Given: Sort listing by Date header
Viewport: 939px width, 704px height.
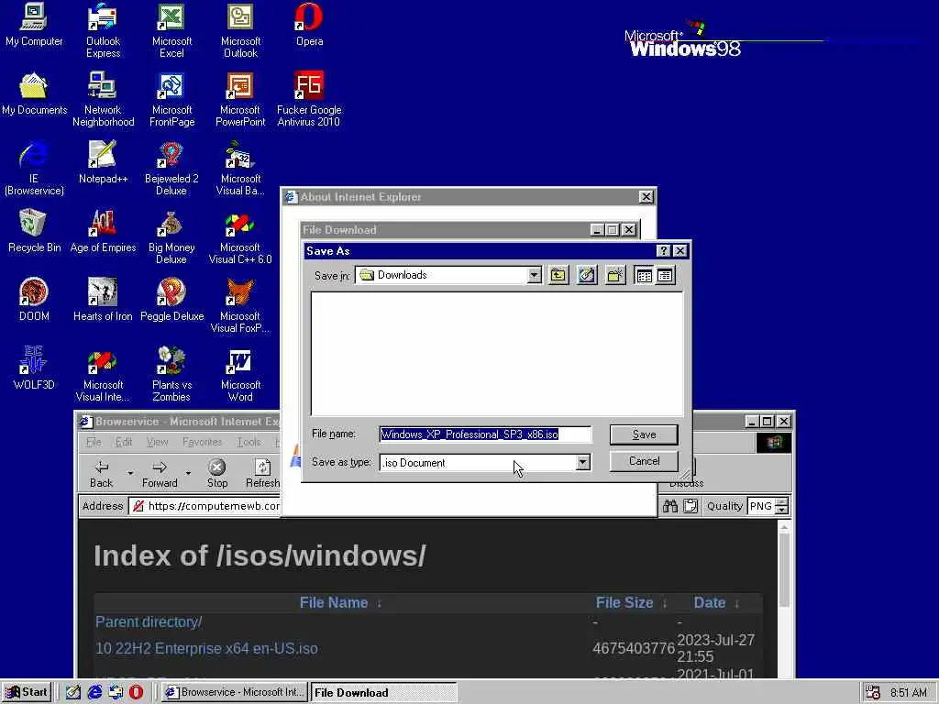Looking at the screenshot, I should (710, 603).
